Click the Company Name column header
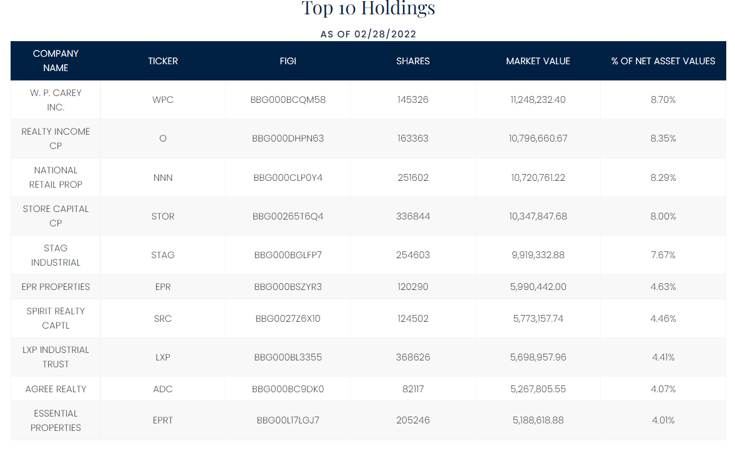This screenshot has width=735, height=449. (56, 60)
